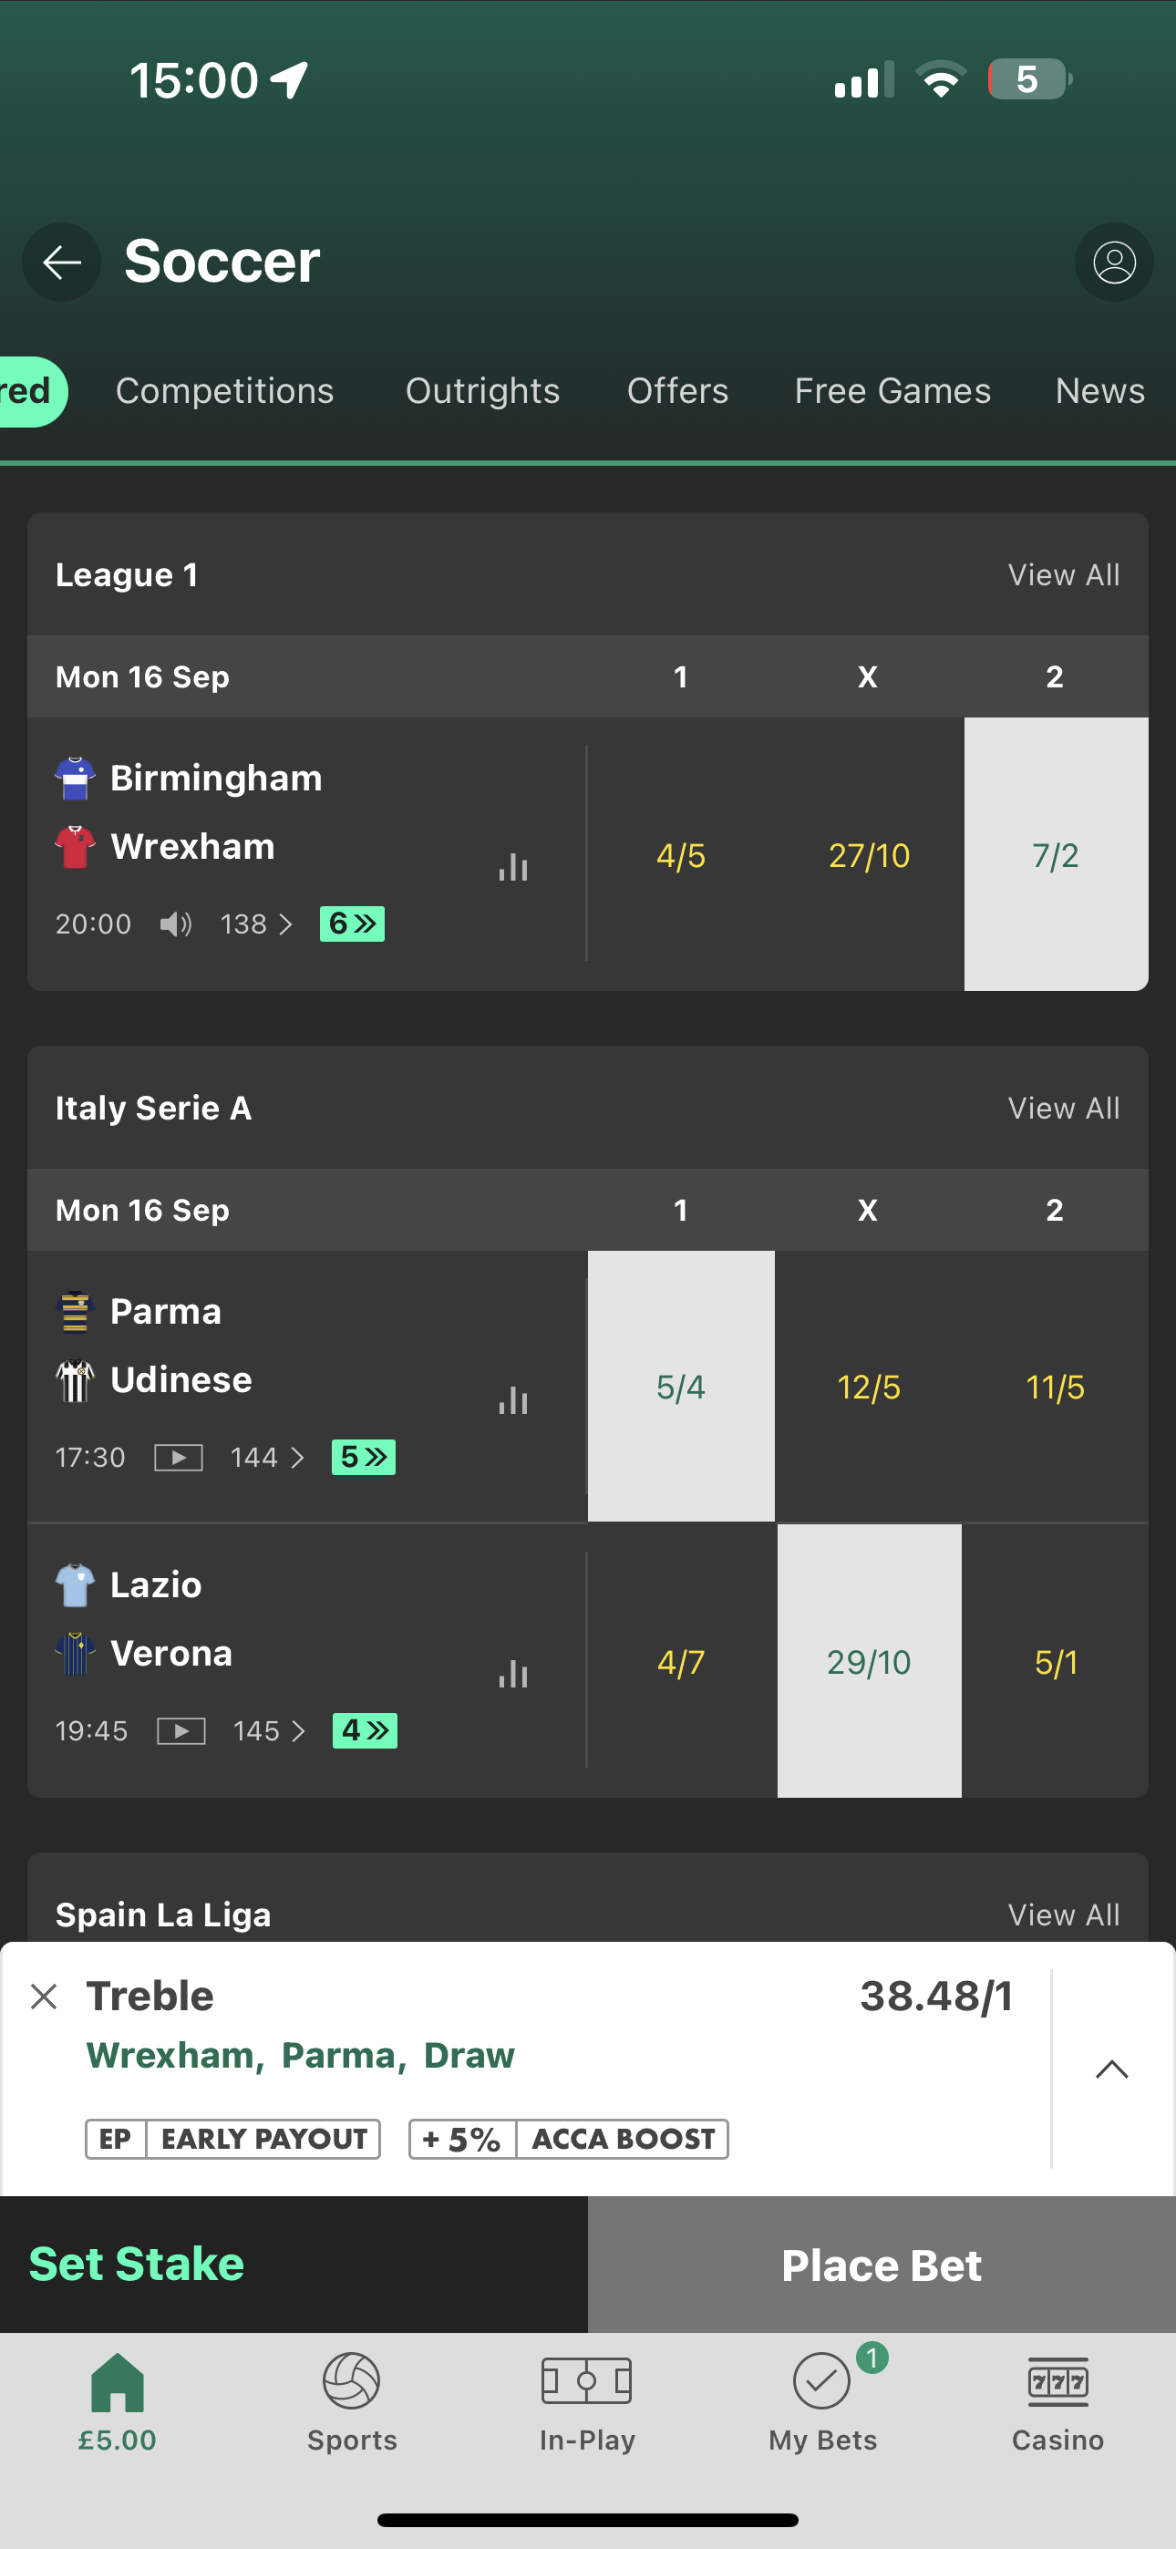Expand the 145 markets for Lazio Verona
The width and height of the screenshot is (1176, 2549).
[267, 1730]
